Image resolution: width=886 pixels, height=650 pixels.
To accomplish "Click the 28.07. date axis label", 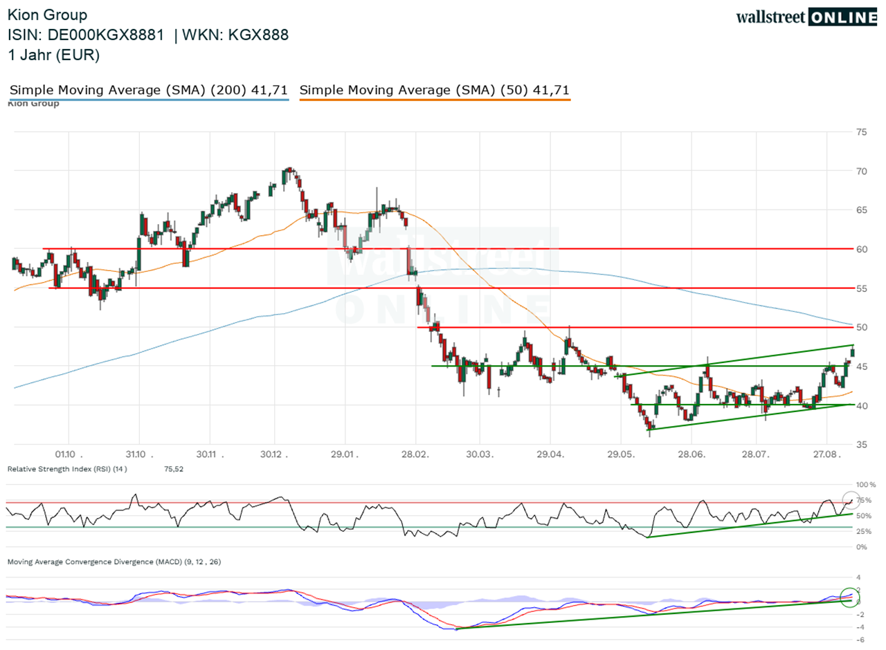I will pyautogui.click(x=757, y=454).
